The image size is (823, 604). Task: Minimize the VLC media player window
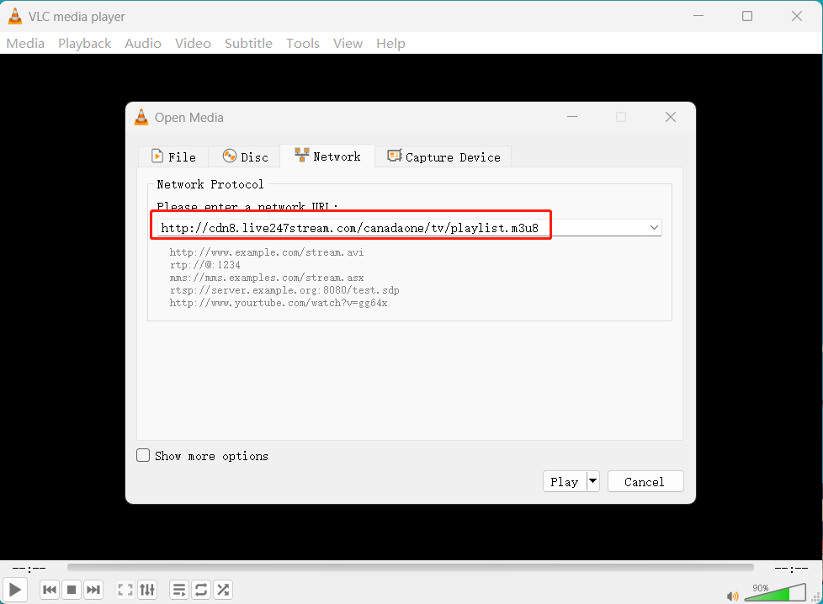698,16
